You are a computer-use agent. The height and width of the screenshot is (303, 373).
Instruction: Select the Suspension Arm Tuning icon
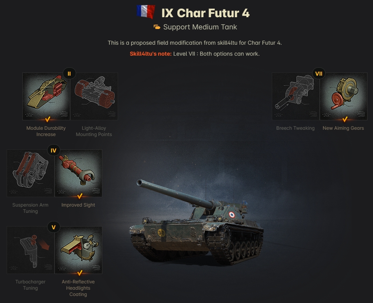(x=31, y=173)
